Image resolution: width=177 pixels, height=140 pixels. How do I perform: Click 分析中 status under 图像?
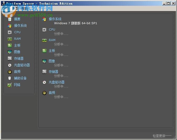point(61,65)
